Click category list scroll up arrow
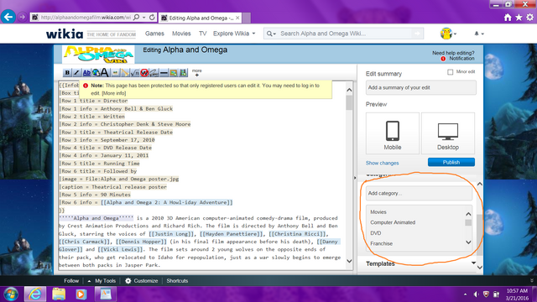Image resolution: width=537 pixels, height=302 pixels. [x=468, y=214]
